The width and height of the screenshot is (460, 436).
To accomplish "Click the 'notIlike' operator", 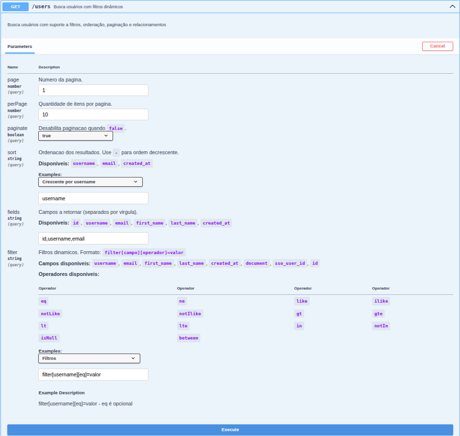I will pos(190,314).
